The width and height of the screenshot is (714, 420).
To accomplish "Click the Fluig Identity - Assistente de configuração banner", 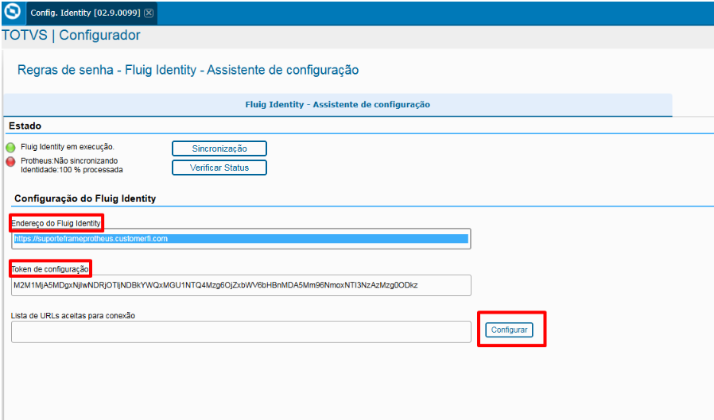I will [x=337, y=105].
